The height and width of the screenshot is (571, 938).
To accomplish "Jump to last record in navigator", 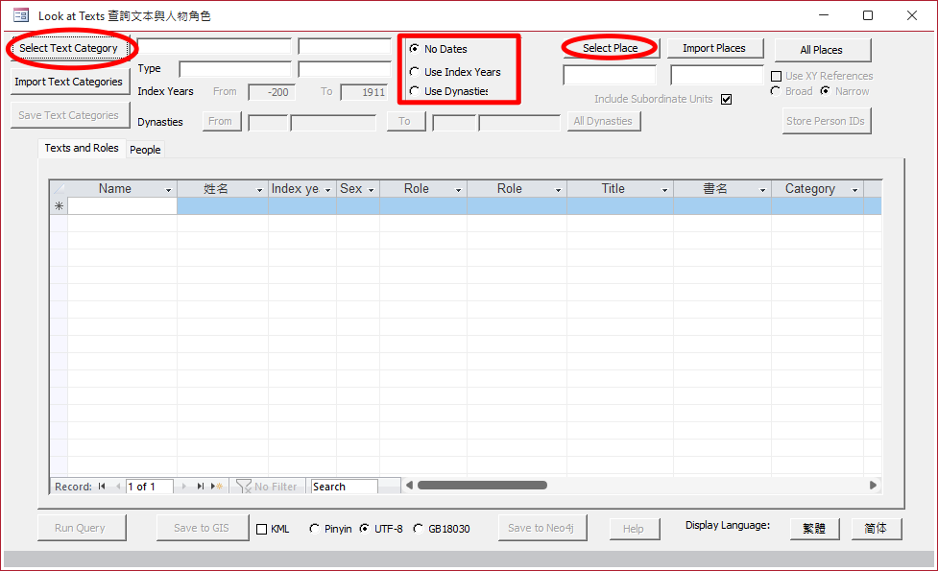I will click(x=201, y=487).
